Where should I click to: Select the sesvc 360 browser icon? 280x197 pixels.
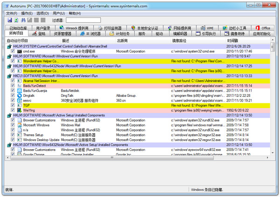19,100
